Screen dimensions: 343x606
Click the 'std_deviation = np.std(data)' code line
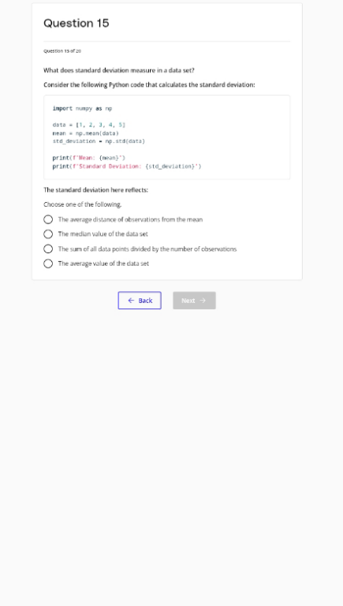[99, 141]
